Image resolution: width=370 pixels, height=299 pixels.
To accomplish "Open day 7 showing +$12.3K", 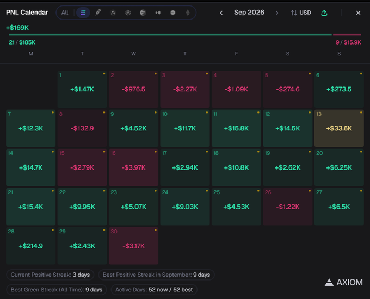I will (x=31, y=128).
